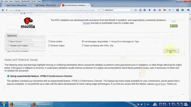The image size is (191, 107).
Task: Open the Windows Start button
Action: click(4, 104)
